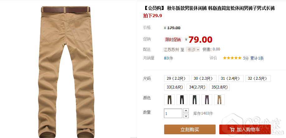Choose the dark green pants color thumbnail
This screenshot has width=286, height=138.
pyautogui.click(x=194, y=100)
